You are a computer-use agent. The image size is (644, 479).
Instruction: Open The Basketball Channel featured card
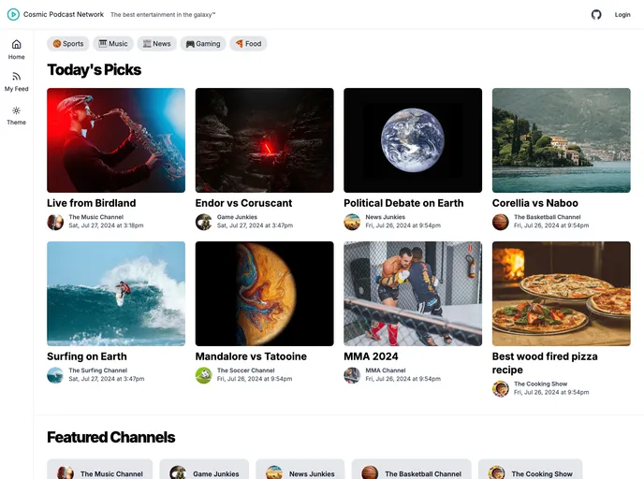(x=412, y=470)
